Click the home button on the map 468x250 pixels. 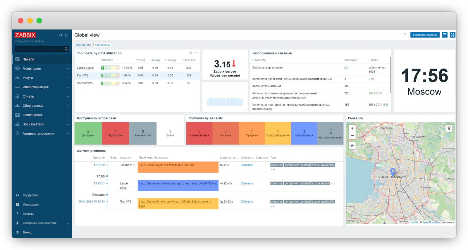coord(352,146)
